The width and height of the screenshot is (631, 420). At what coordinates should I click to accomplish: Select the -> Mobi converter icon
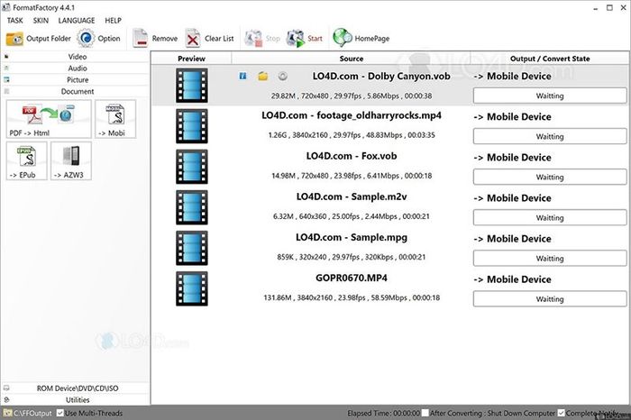click(x=115, y=120)
